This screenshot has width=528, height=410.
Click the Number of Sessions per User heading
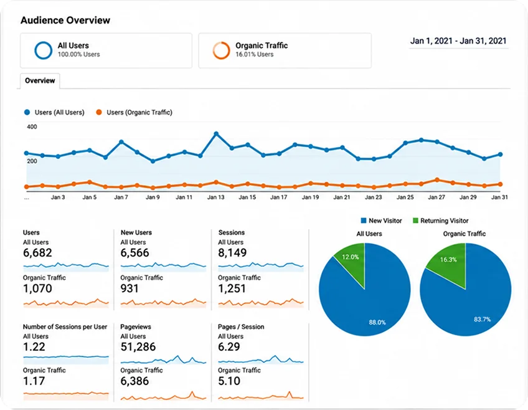click(65, 327)
